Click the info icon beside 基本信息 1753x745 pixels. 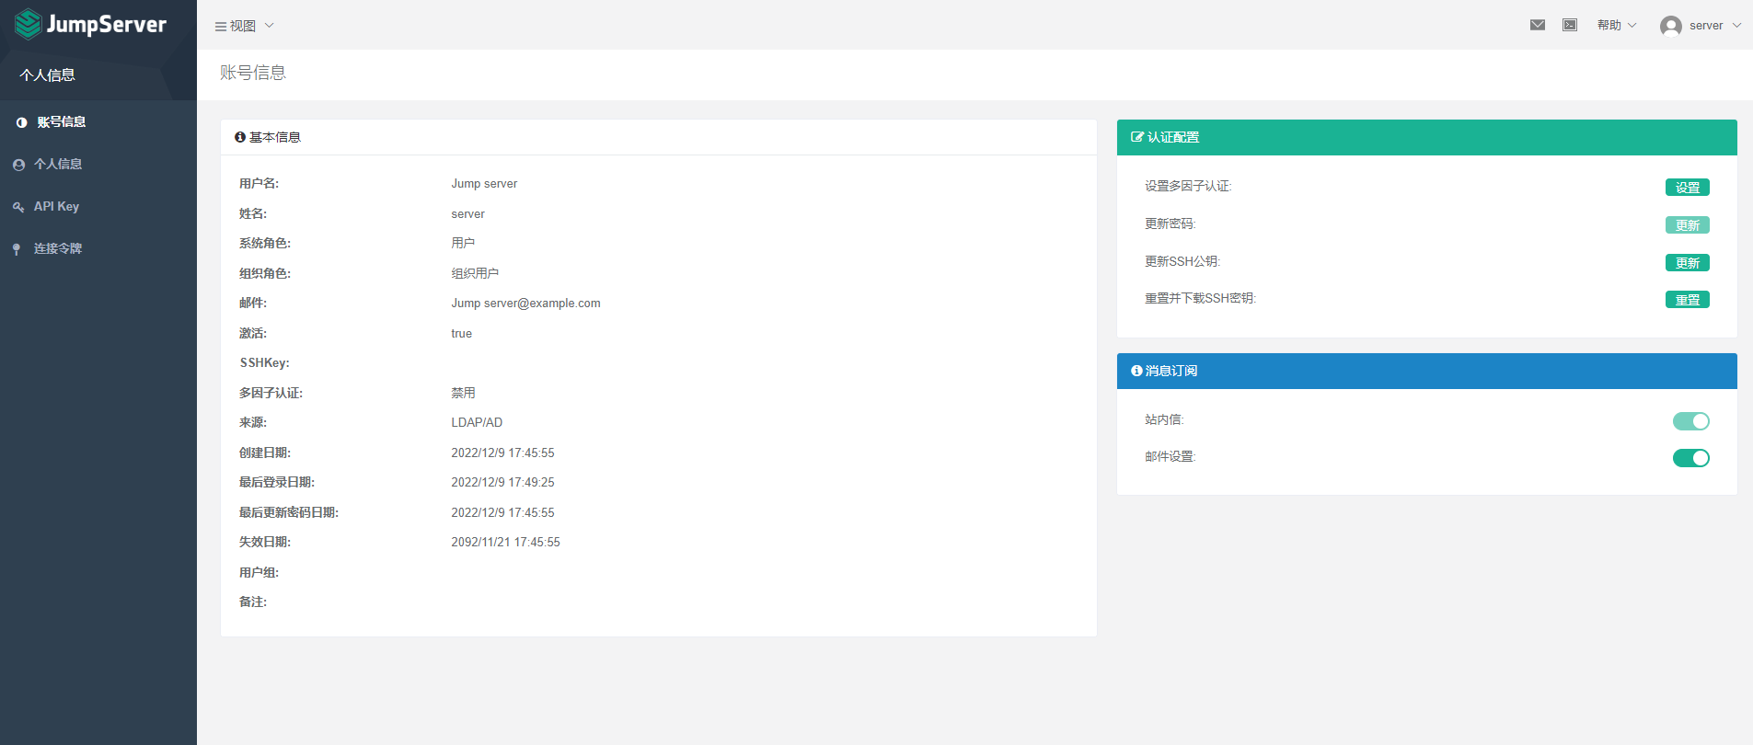pos(240,137)
